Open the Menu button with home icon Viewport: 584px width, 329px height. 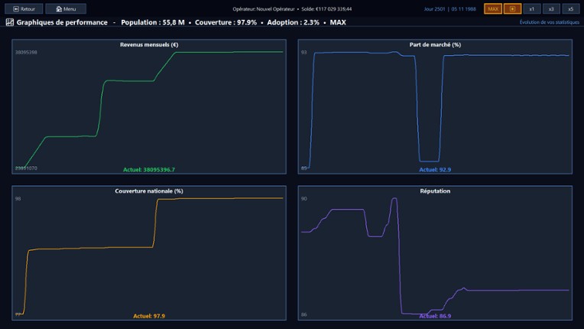pyautogui.click(x=65, y=8)
